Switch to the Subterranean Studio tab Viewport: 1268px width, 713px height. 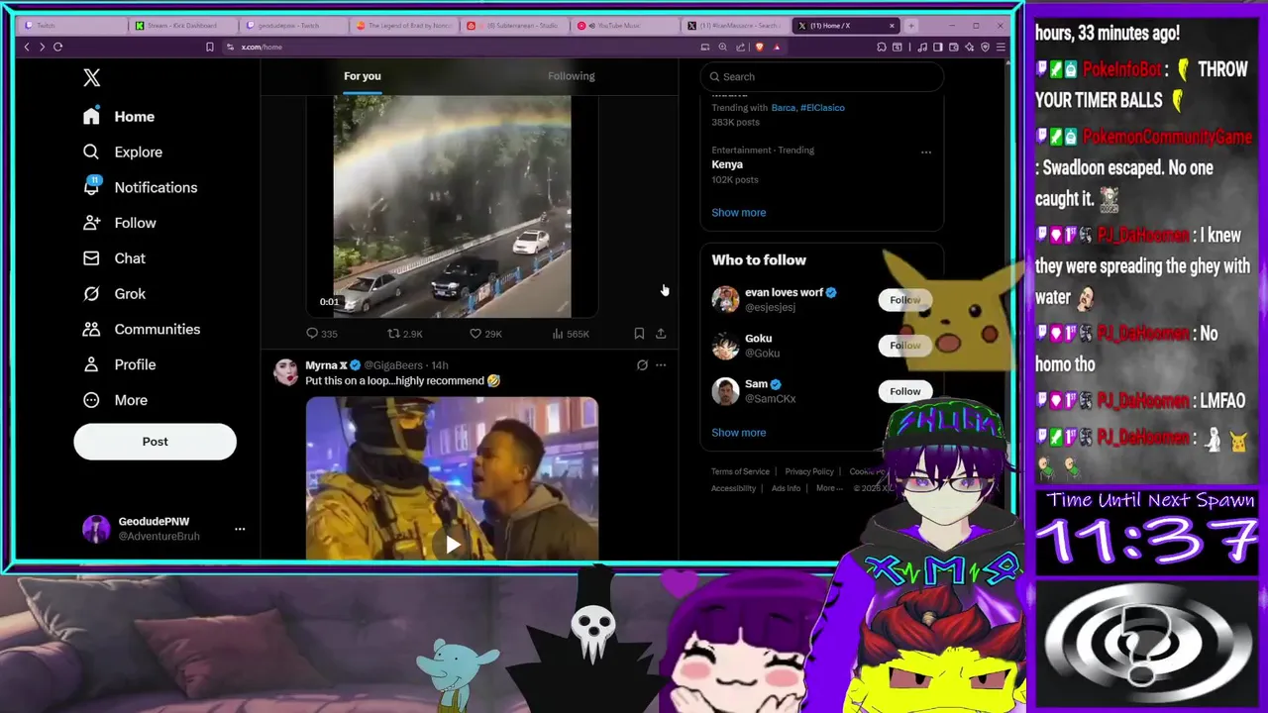(515, 26)
